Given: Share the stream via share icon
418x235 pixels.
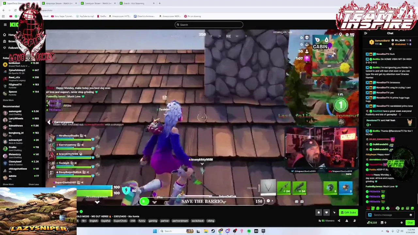Looking at the screenshot, I should click(339, 221).
